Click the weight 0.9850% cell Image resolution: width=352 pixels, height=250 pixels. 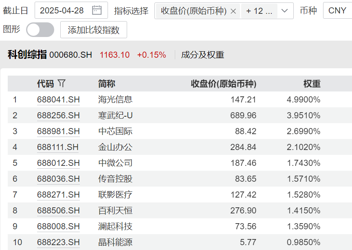(304, 242)
